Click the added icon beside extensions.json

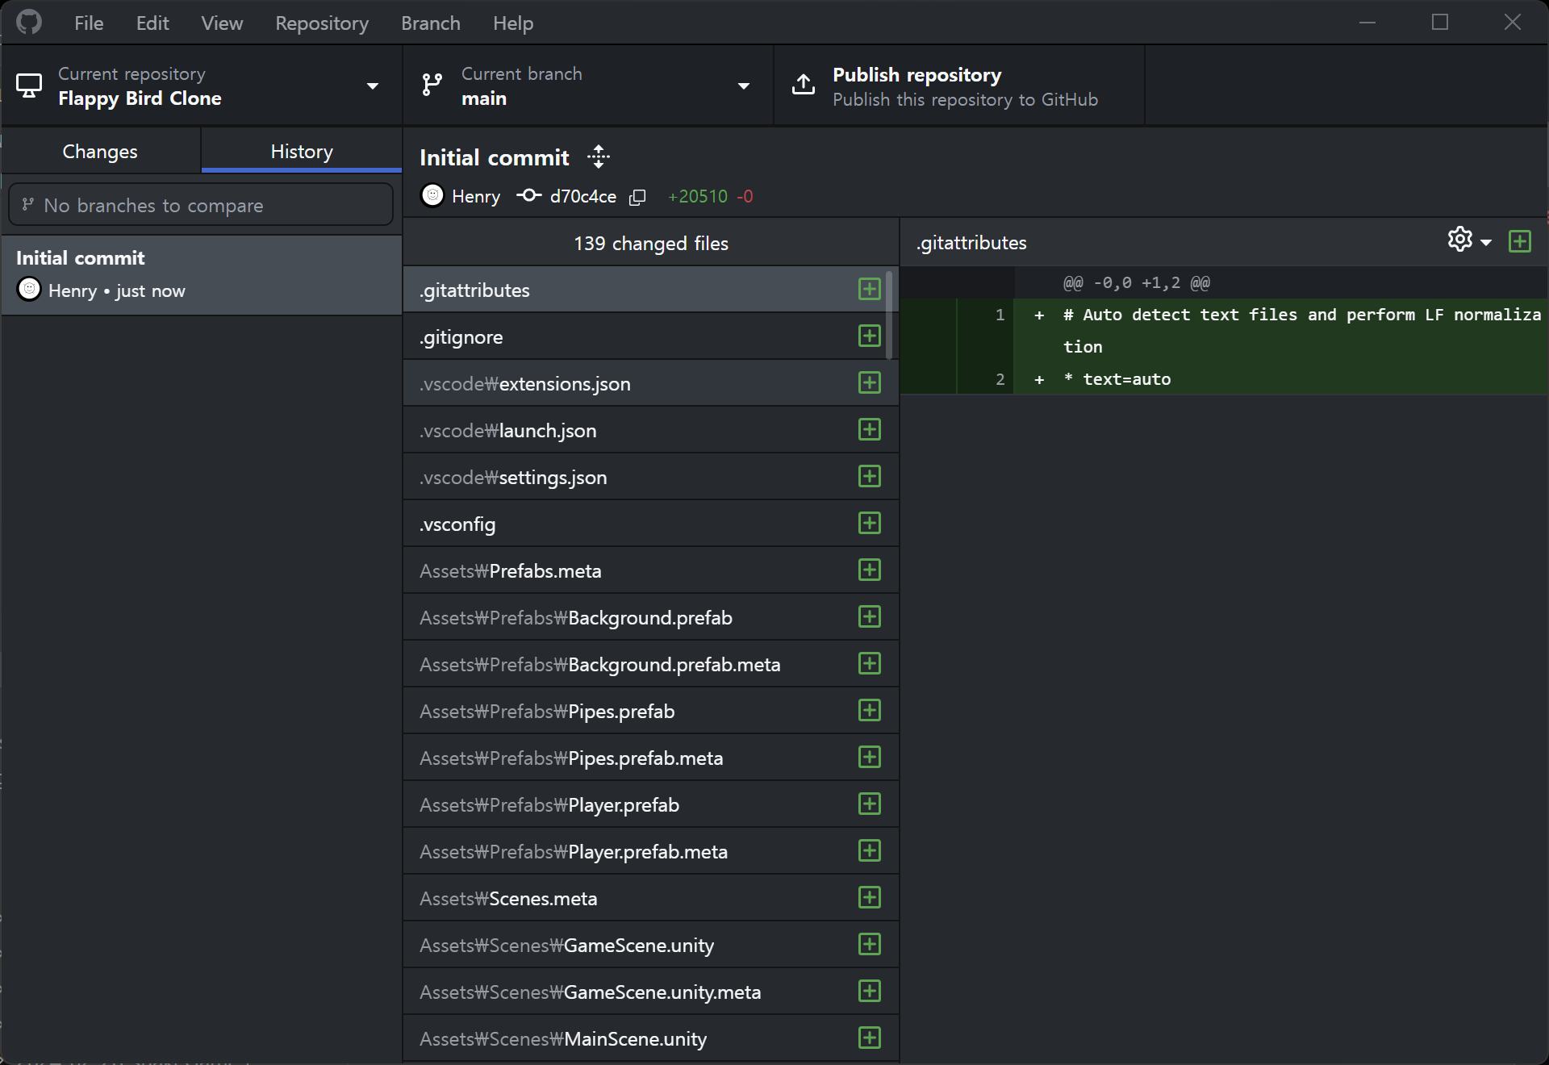point(870,383)
